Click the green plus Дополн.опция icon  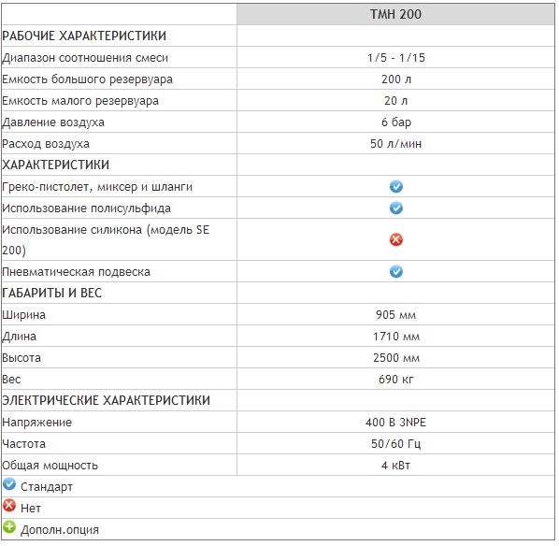[9, 527]
